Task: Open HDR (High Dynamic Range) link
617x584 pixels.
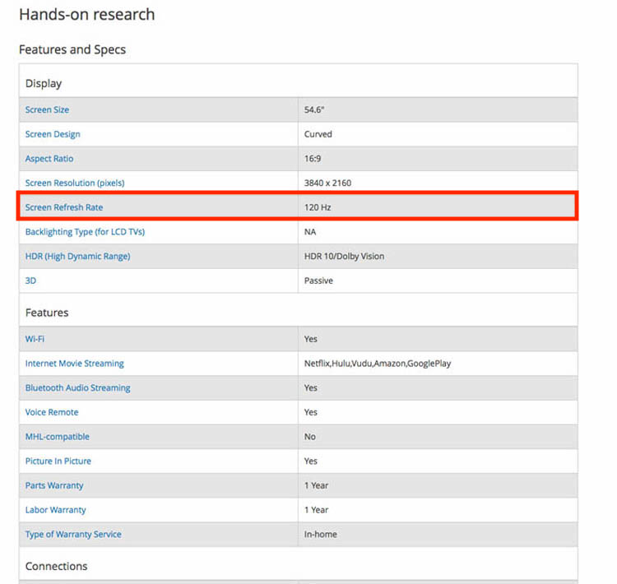Action: (x=77, y=257)
